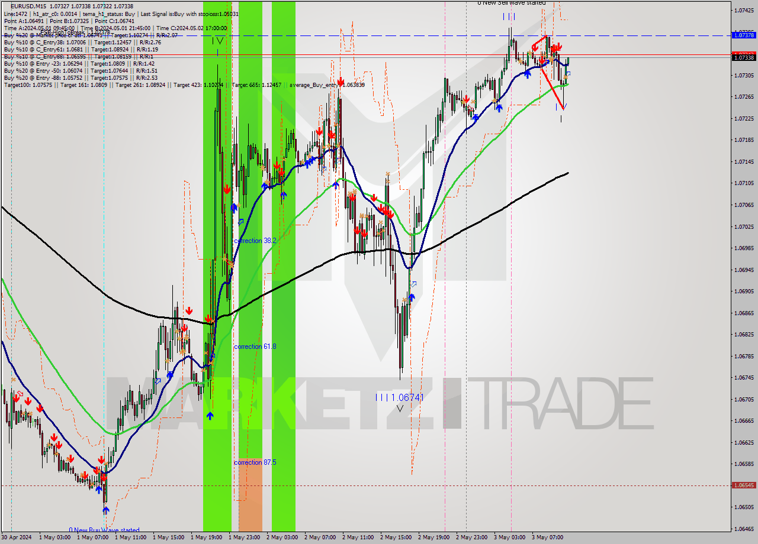This screenshot has height=544, width=758.
Task: Click the 1.07105 price axis label
Action: [x=744, y=183]
